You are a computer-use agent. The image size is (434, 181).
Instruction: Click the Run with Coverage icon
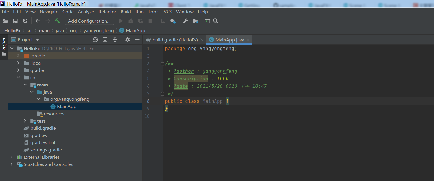141,21
